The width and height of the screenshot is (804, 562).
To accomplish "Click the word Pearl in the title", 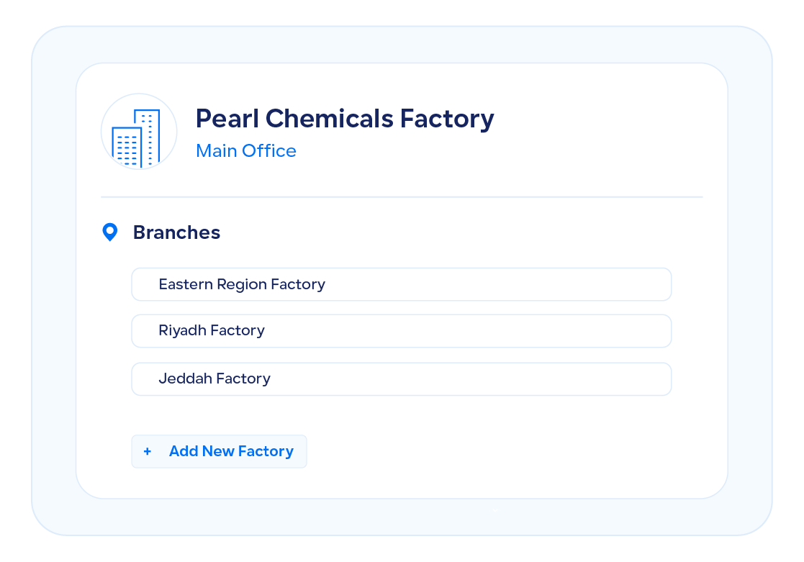I will point(226,119).
